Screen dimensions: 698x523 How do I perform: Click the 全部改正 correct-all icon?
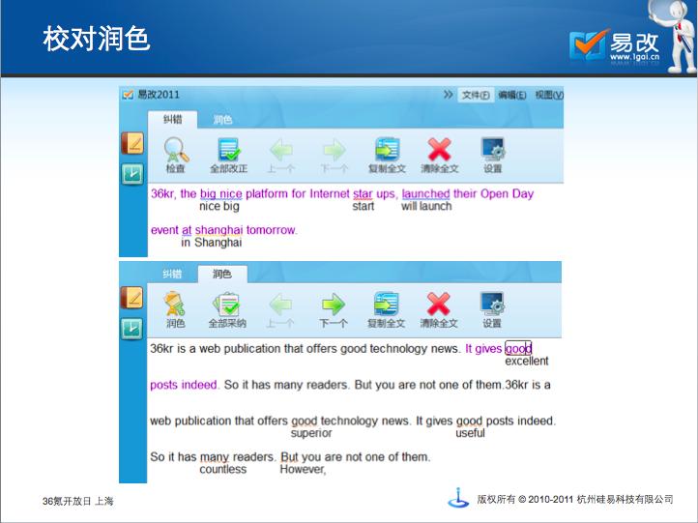tap(229, 150)
